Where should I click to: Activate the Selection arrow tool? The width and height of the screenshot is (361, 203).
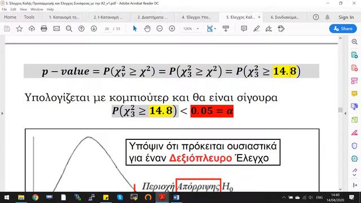click(135, 29)
